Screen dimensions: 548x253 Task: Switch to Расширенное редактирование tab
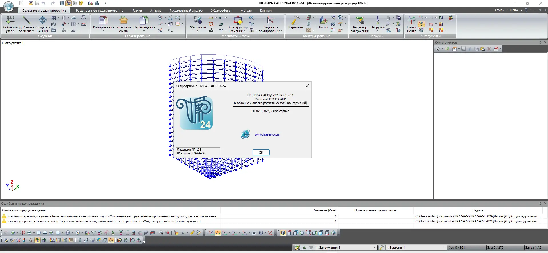pos(99,11)
